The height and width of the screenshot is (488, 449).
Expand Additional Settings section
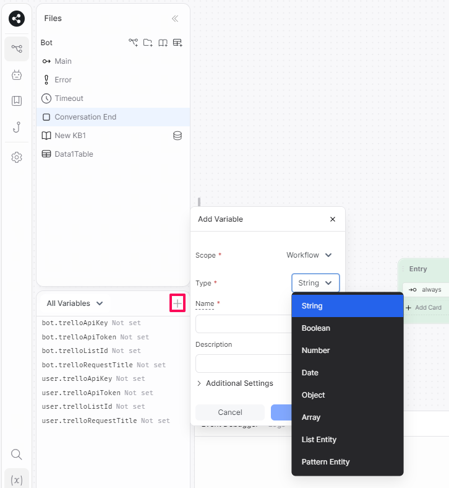click(x=235, y=383)
